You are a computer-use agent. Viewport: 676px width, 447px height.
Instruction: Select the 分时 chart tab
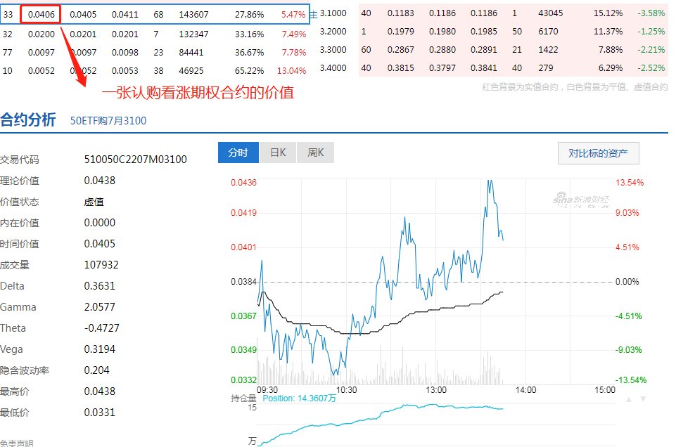point(238,152)
